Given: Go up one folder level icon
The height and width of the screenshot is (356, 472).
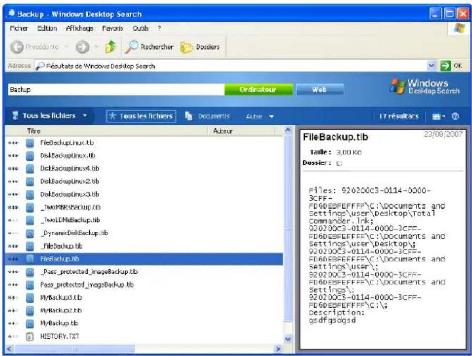Looking at the screenshot, I should (110, 46).
